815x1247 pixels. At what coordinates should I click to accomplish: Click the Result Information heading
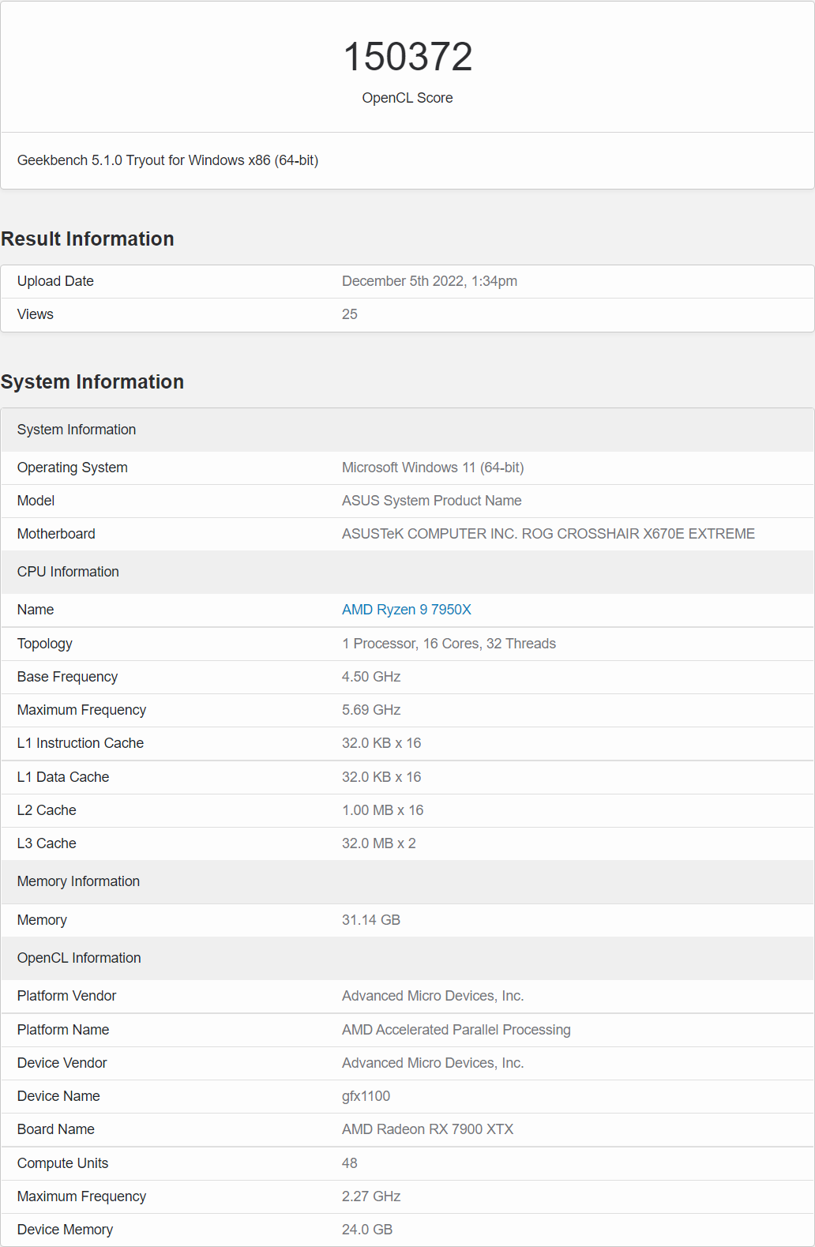[88, 239]
